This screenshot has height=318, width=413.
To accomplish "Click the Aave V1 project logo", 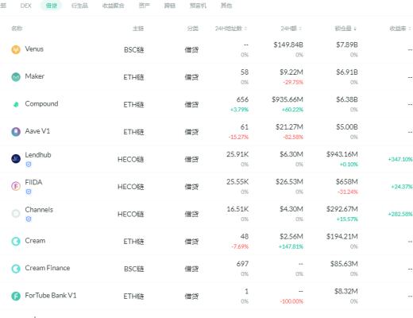I will [x=16, y=132].
